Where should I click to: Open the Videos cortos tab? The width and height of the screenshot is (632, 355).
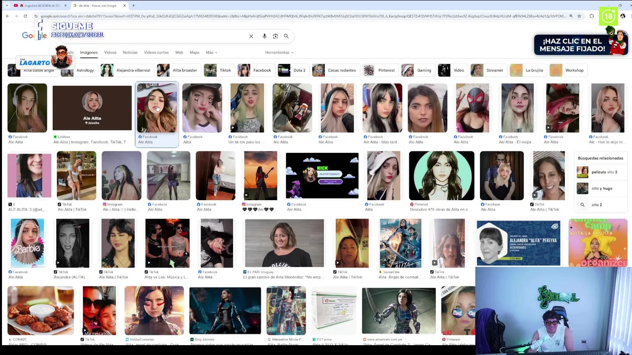coord(156,52)
